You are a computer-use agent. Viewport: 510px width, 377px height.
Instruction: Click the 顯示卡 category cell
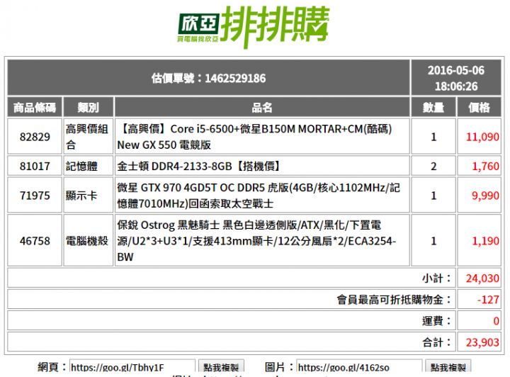(88, 195)
